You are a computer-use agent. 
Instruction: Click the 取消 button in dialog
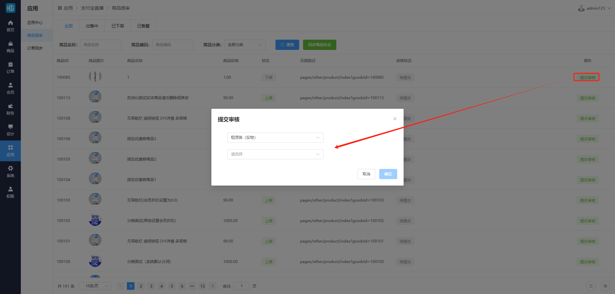coord(366,174)
